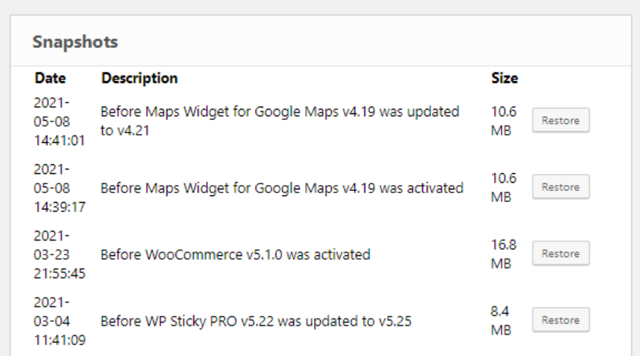This screenshot has height=356, width=640.
Task: Restore the Maps Widget v4.21 update snapshot
Action: pos(561,121)
